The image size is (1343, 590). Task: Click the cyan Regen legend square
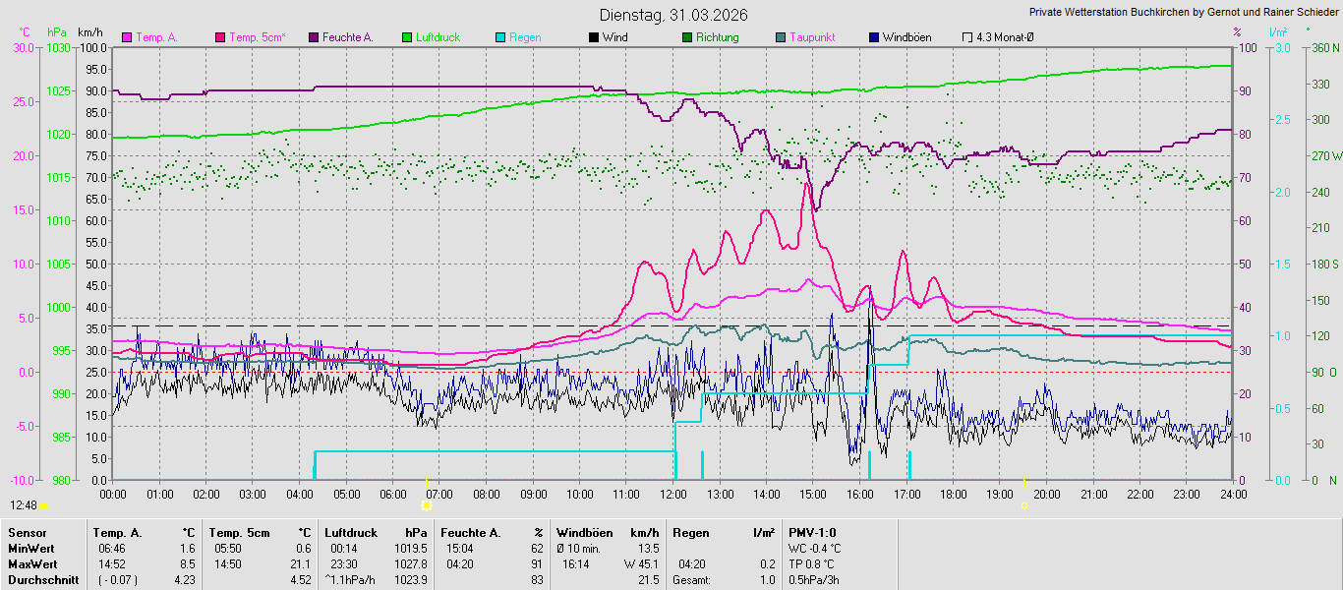pyautogui.click(x=500, y=37)
